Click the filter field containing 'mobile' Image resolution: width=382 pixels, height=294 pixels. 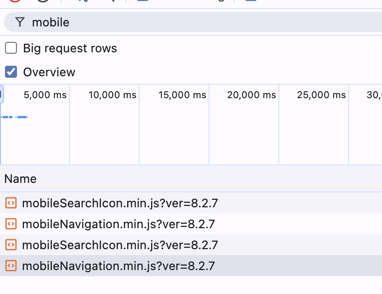[199, 22]
